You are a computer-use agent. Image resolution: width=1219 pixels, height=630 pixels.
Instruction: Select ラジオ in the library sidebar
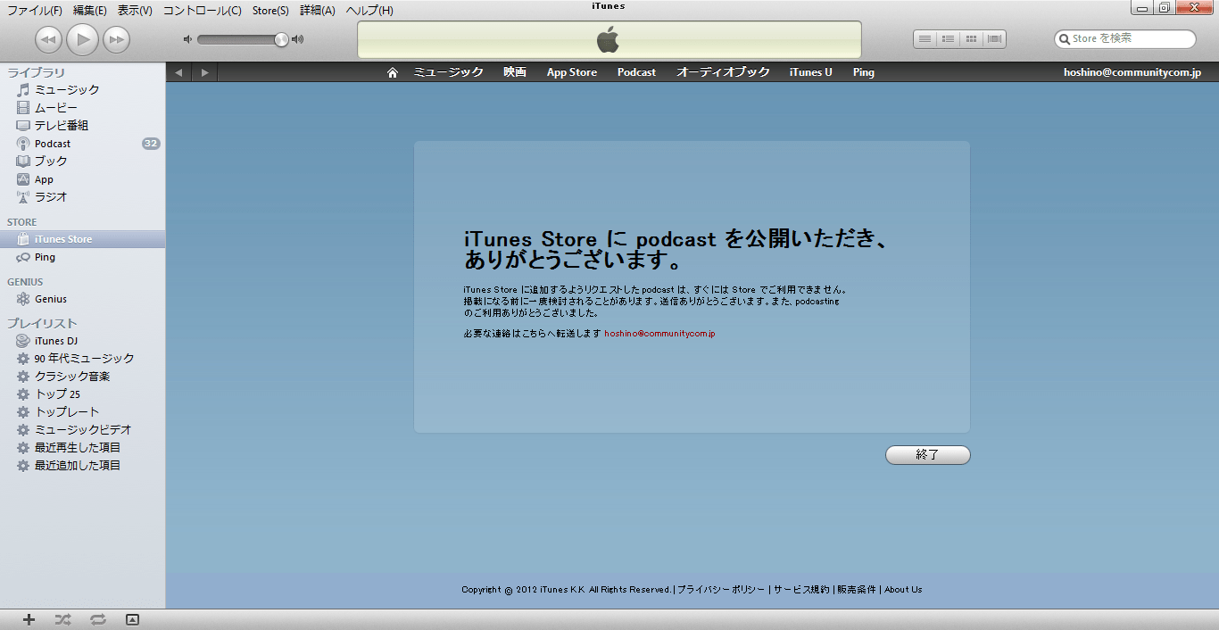pyautogui.click(x=82, y=197)
